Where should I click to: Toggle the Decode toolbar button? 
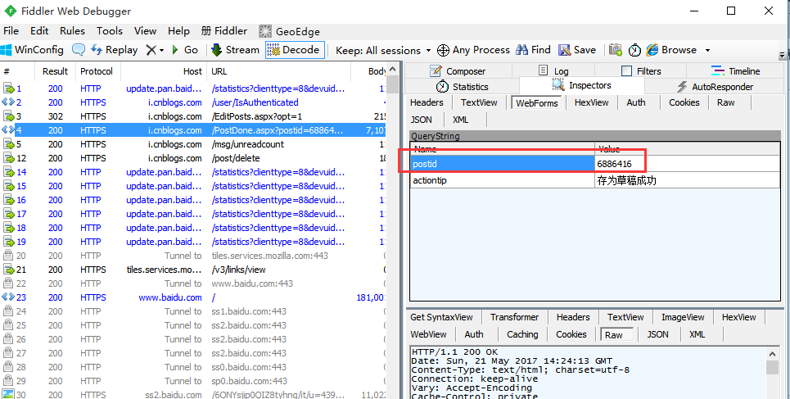click(296, 50)
